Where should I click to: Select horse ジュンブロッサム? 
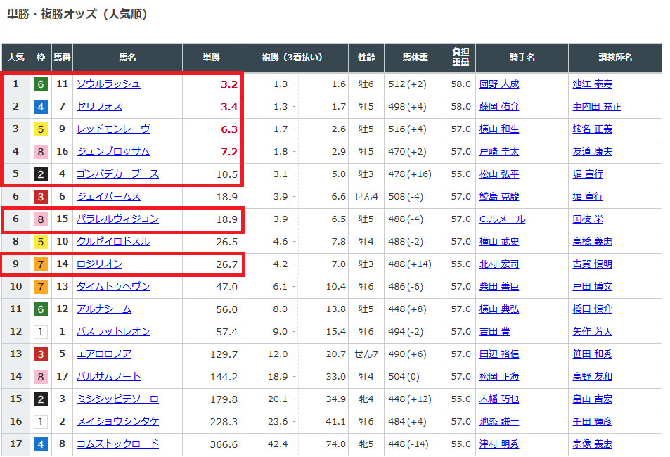112,151
